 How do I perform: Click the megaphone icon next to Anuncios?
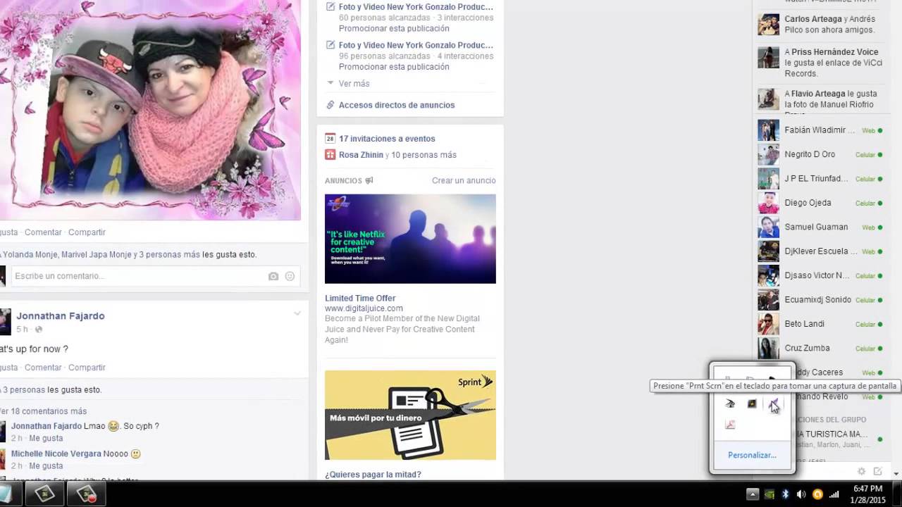369,181
